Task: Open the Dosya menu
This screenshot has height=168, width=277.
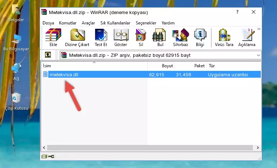Action: 48,23
